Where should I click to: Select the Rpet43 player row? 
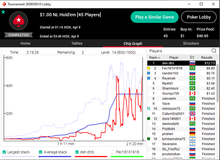pyautogui.click(x=181, y=83)
